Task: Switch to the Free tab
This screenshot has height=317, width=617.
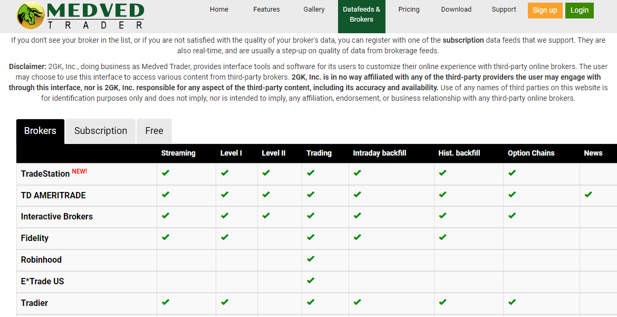Action: tap(154, 131)
